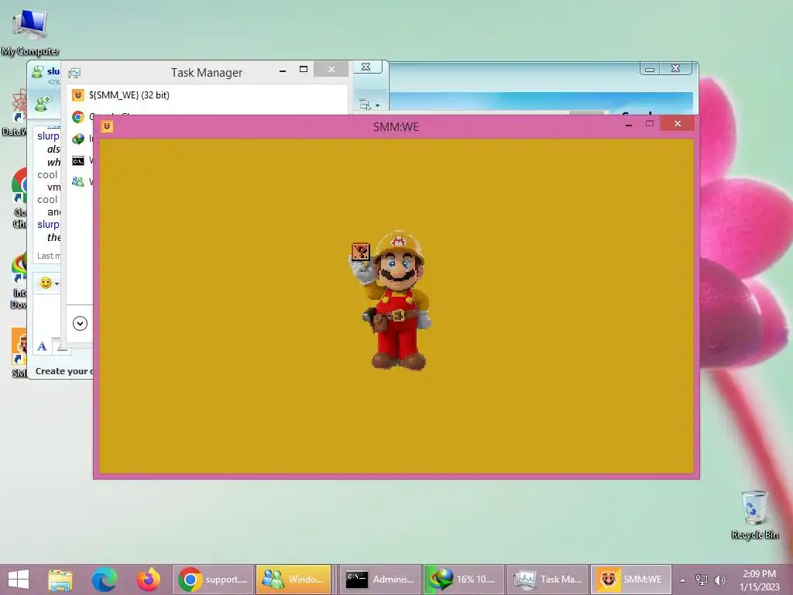Open the Recycle Bin on desktop

pyautogui.click(x=754, y=514)
